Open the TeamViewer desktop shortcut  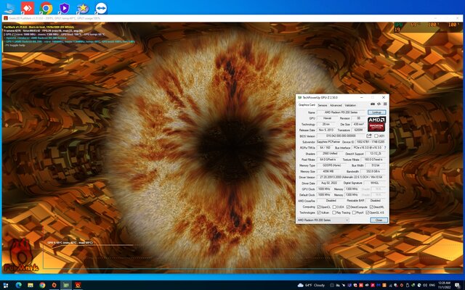pos(100,9)
